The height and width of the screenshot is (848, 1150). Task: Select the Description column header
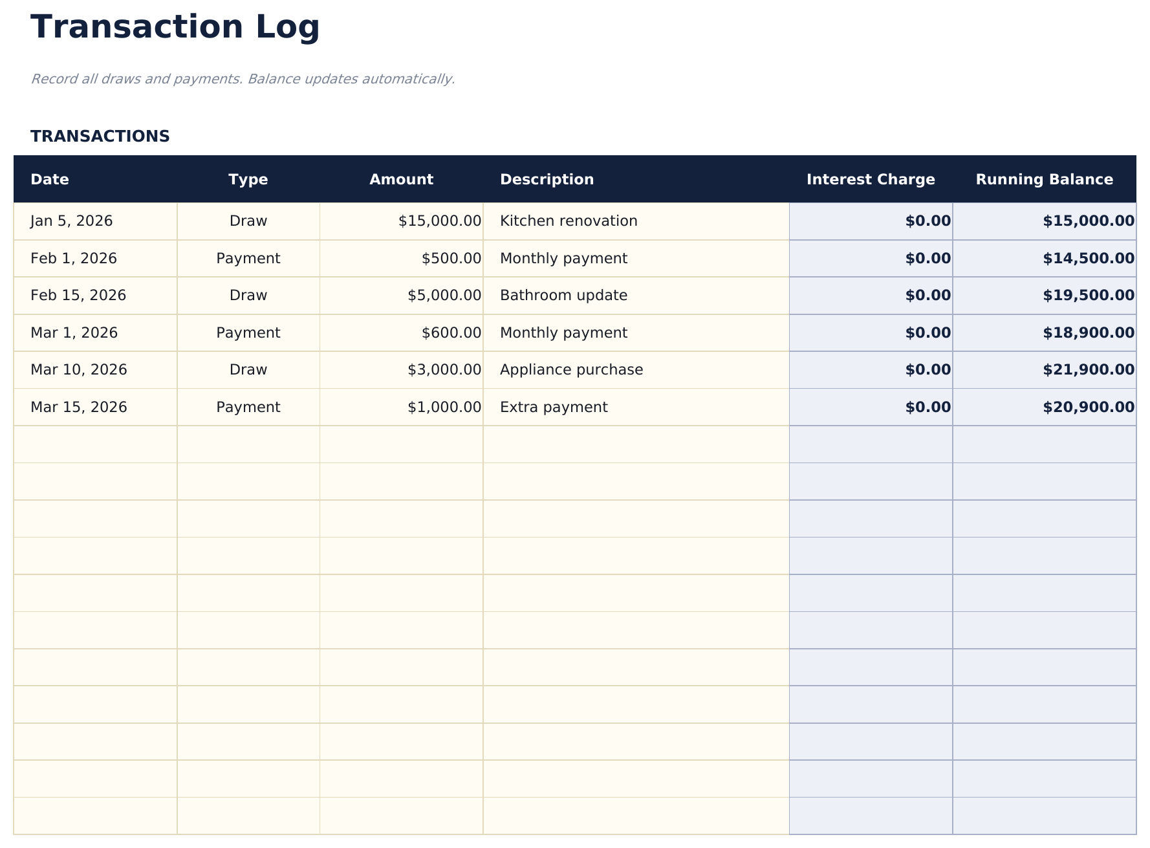pyautogui.click(x=547, y=179)
